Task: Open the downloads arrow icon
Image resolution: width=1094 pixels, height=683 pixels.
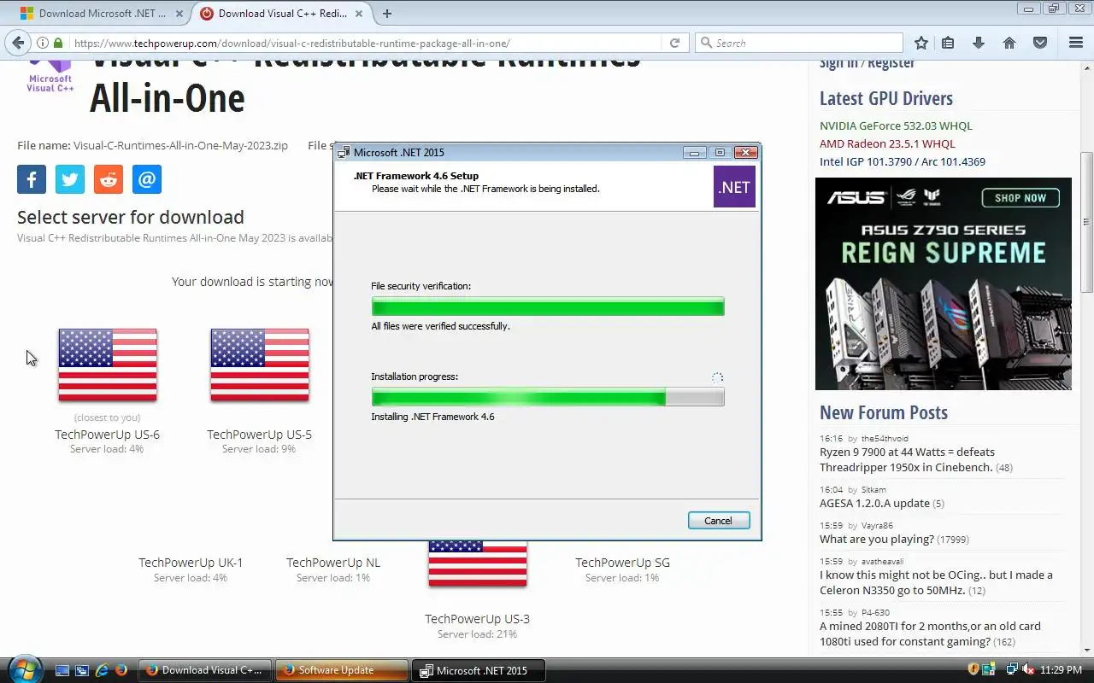Action: (x=979, y=43)
